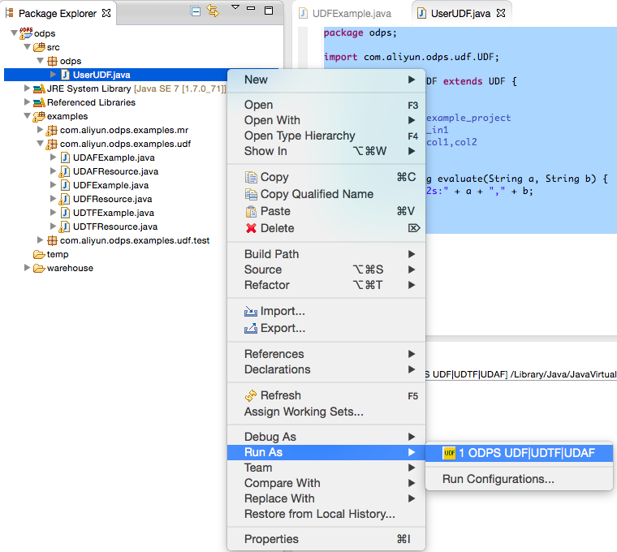Open Package Explorer view menu triangle

[x=235, y=7]
